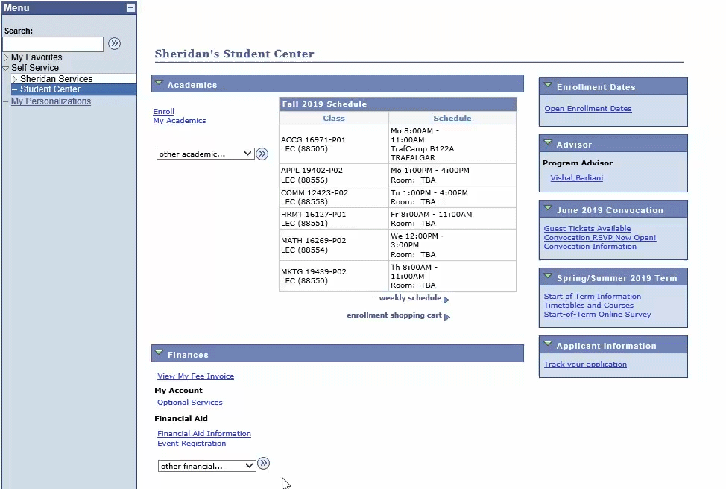Viewport: 726px width, 489px height.
Task: Open the other academic dropdown
Action: pos(206,154)
